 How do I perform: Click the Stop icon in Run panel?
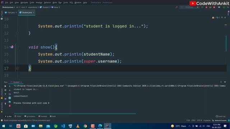[5, 90]
